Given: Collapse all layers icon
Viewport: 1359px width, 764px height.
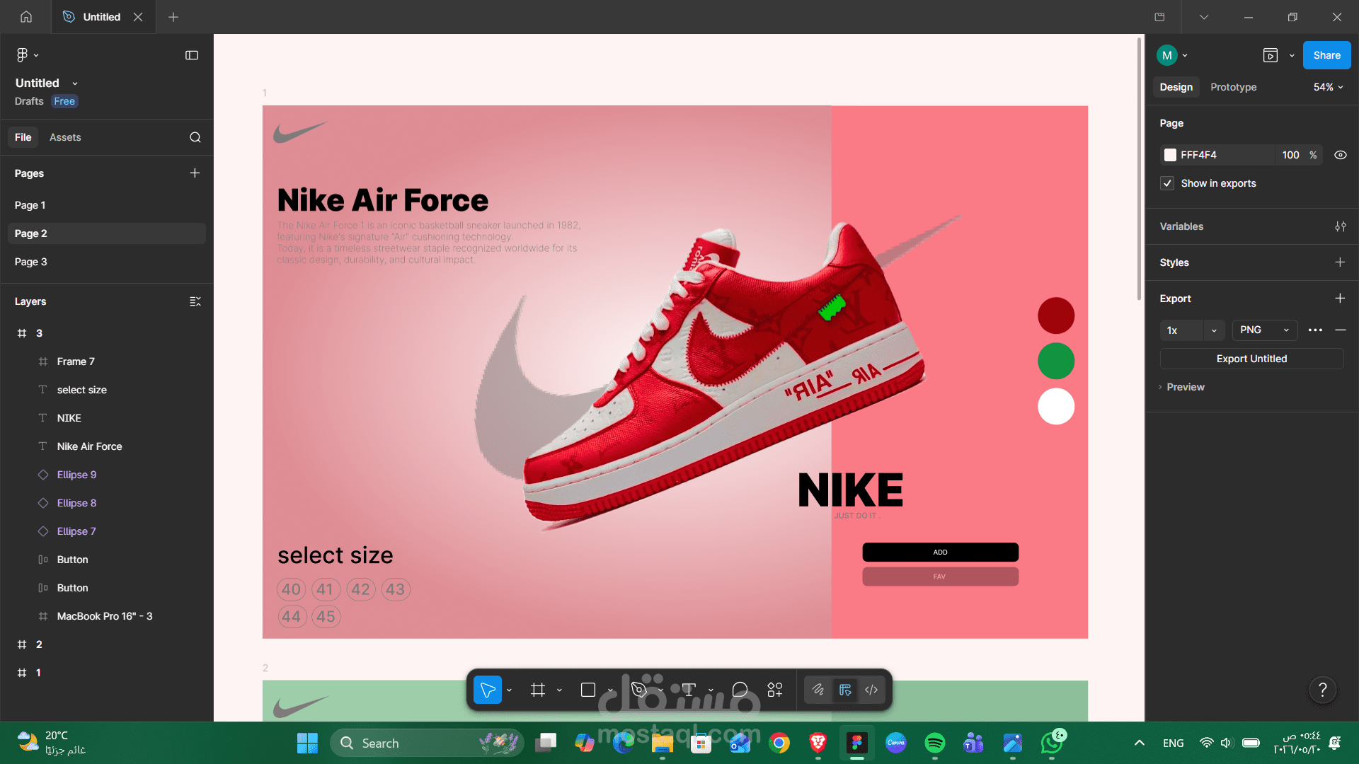Looking at the screenshot, I should 195,301.
